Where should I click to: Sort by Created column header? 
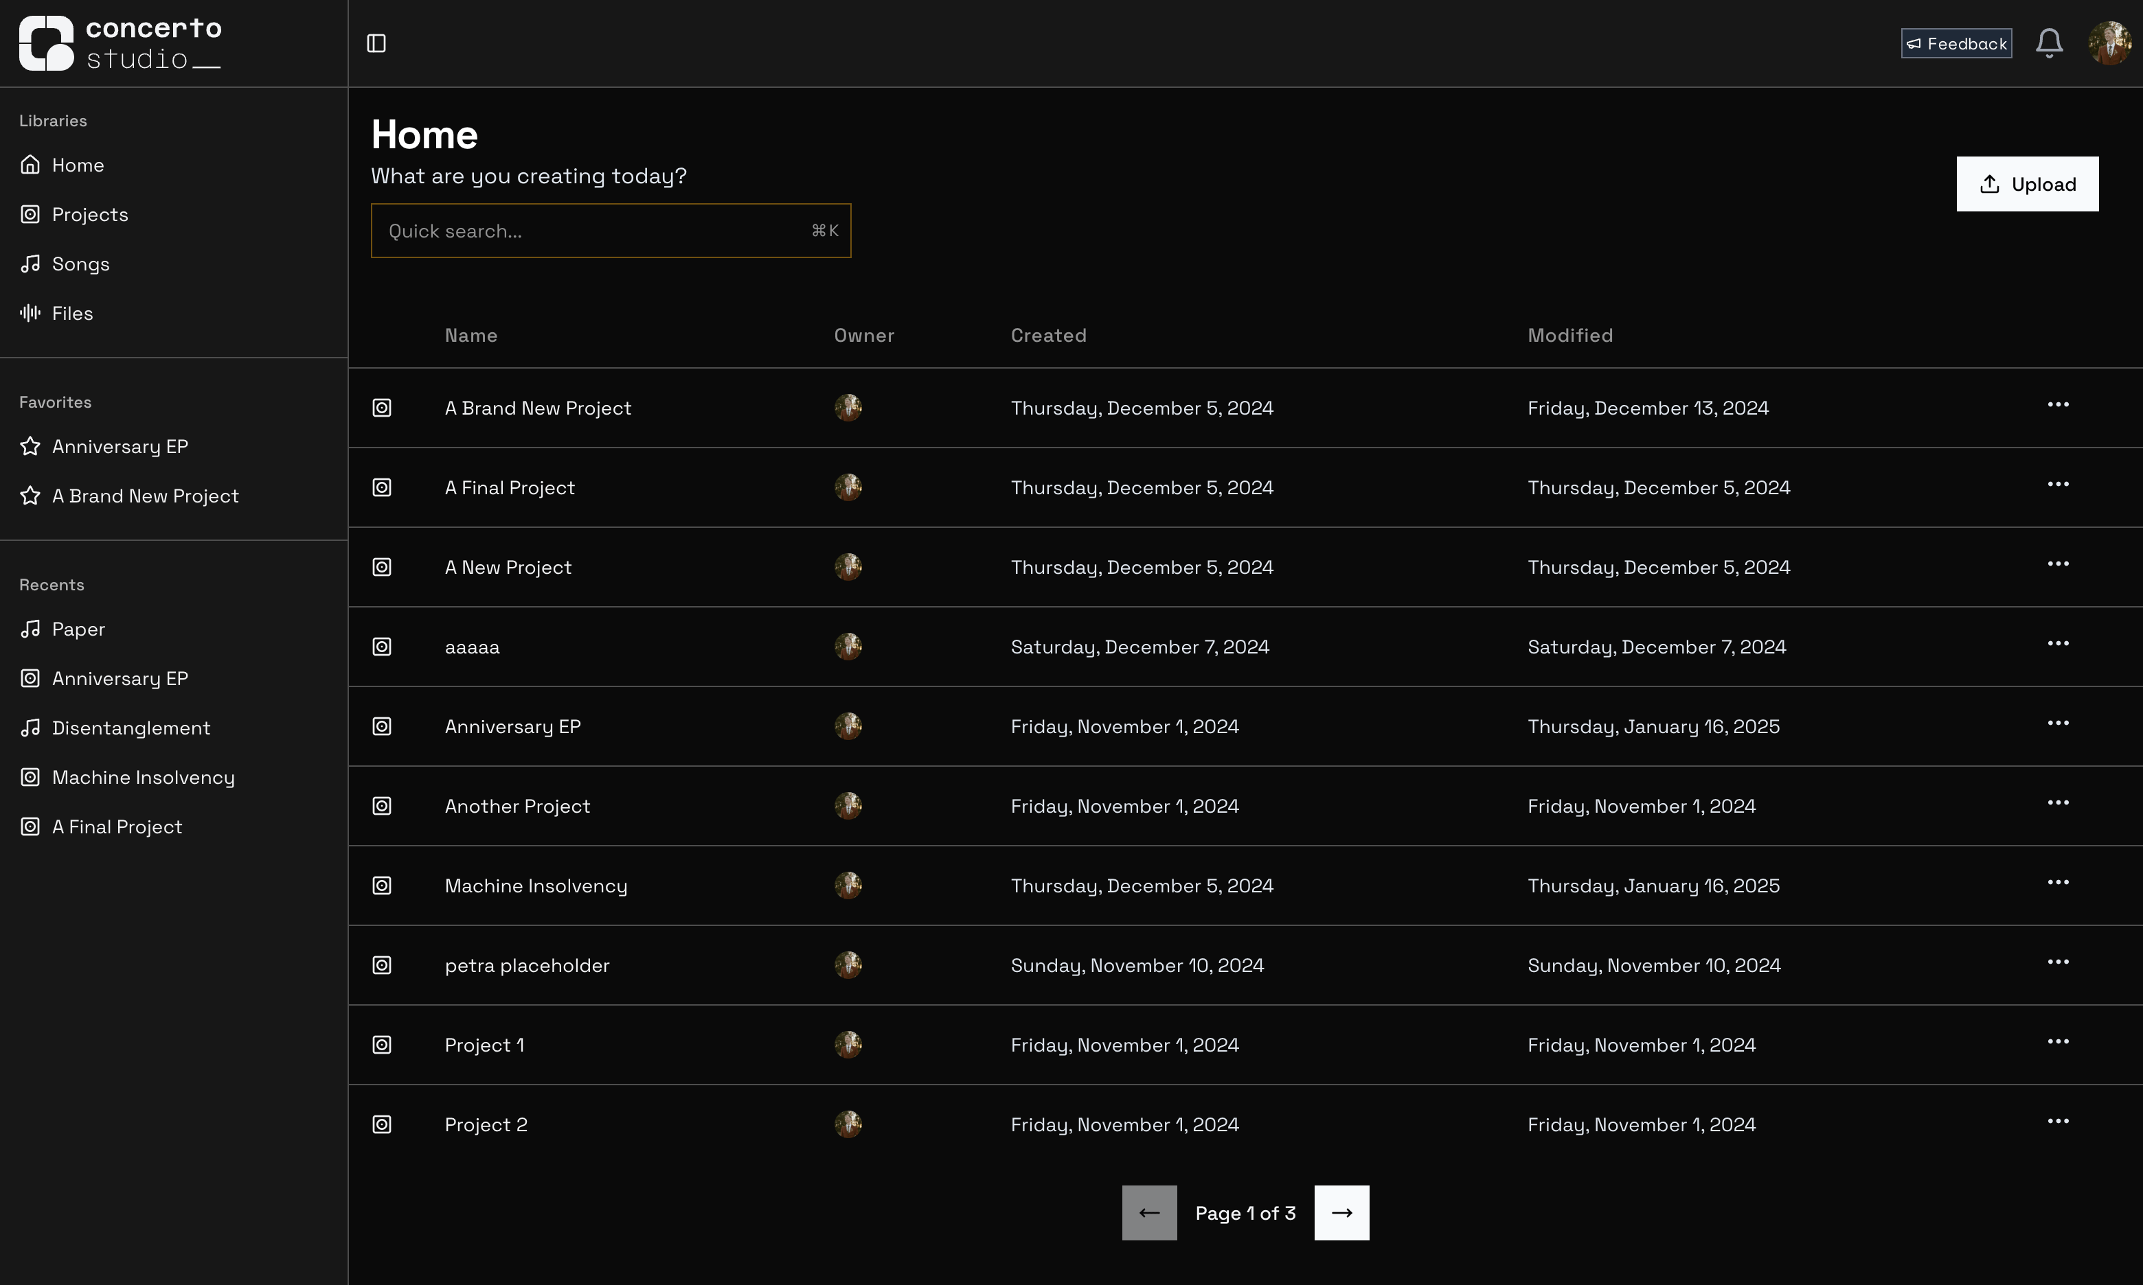(x=1048, y=335)
